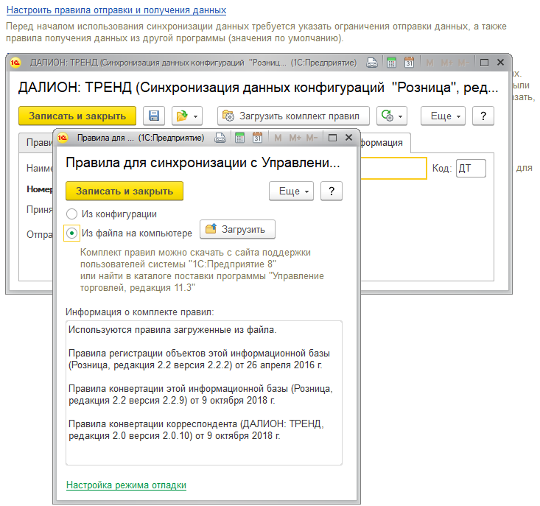540x506 pixels.
Task: Click Записать и закрыть in ДАЛИОН: ТРЕНД window
Action: 77,116
